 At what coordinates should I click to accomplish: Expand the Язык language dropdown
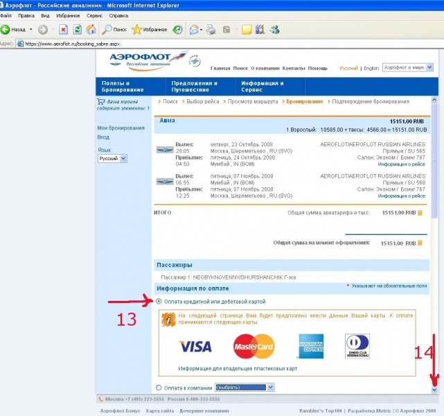point(124,159)
